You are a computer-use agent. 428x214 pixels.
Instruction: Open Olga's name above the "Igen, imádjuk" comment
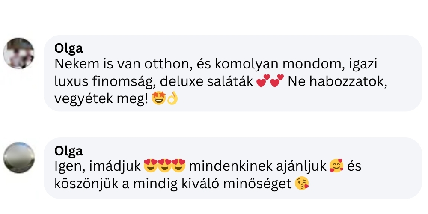[68, 151]
